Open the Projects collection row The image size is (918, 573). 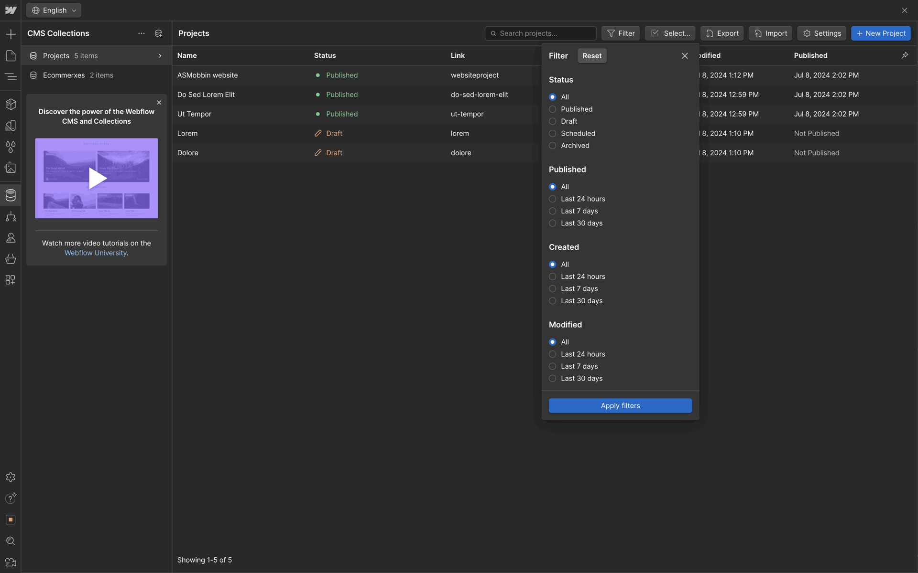(96, 56)
